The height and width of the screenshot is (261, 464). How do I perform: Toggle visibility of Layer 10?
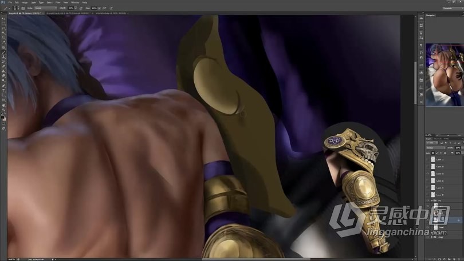[427, 174]
